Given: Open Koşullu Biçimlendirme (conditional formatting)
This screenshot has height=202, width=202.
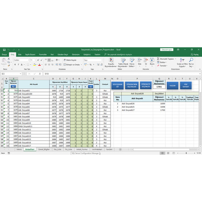Looking at the screenshot, I should 111,62.
